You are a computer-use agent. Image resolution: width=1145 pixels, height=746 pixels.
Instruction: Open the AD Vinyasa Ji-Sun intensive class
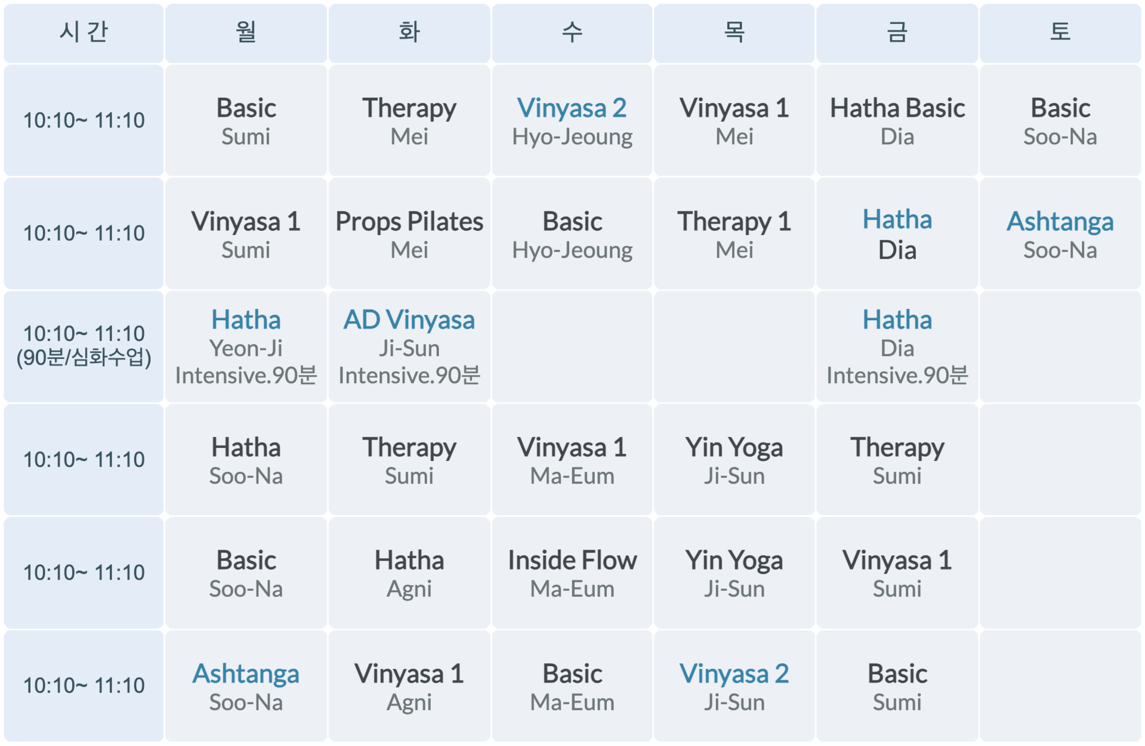tap(409, 346)
